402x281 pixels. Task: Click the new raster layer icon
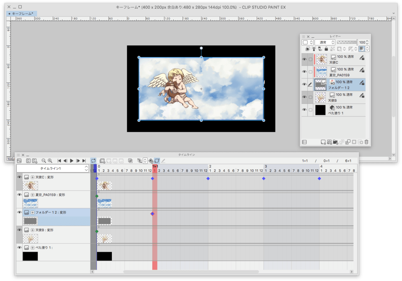coord(323,142)
